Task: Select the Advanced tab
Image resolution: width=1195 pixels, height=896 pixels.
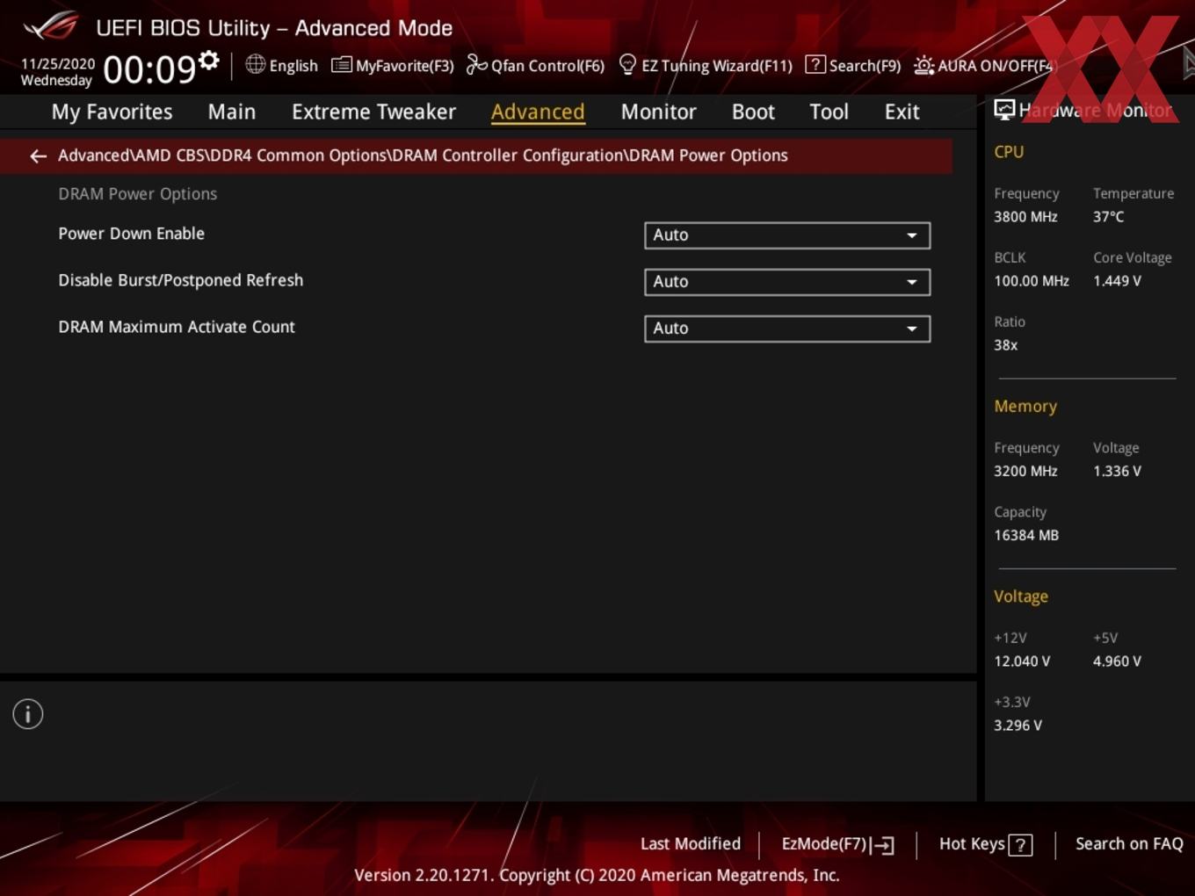Action: [538, 112]
